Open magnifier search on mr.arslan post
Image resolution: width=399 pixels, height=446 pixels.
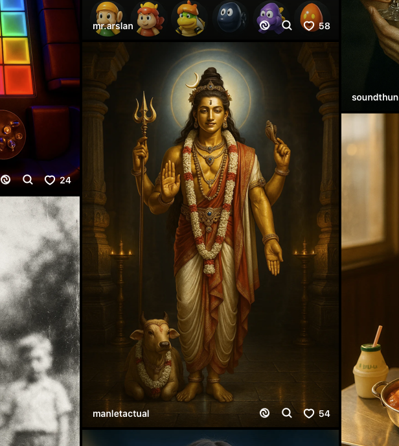[x=287, y=25]
